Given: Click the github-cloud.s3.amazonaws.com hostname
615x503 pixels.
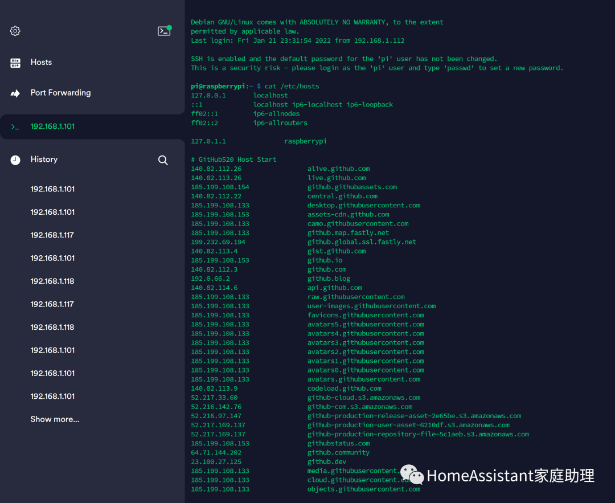Looking at the screenshot, I should 364,398.
